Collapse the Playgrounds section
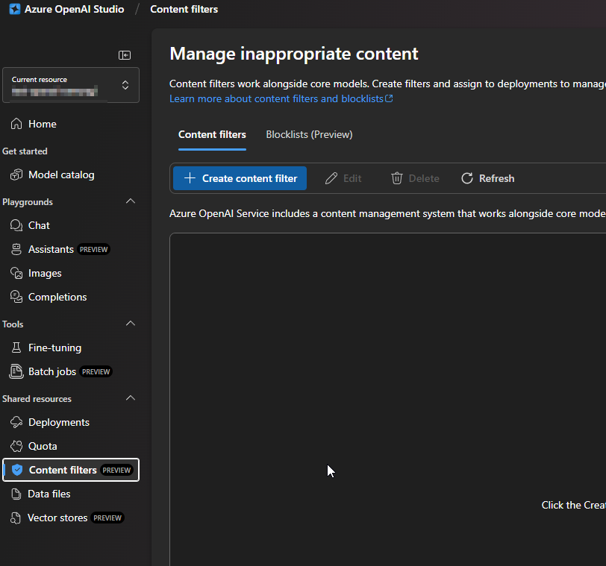This screenshot has width=606, height=566. [x=131, y=201]
